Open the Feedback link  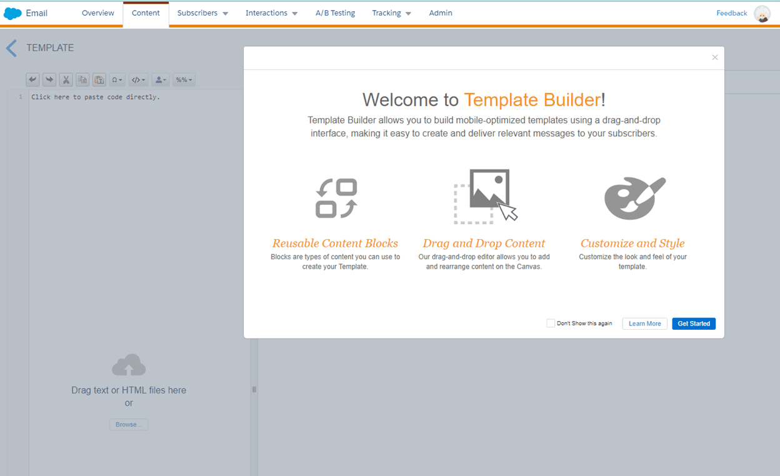pyautogui.click(x=732, y=12)
